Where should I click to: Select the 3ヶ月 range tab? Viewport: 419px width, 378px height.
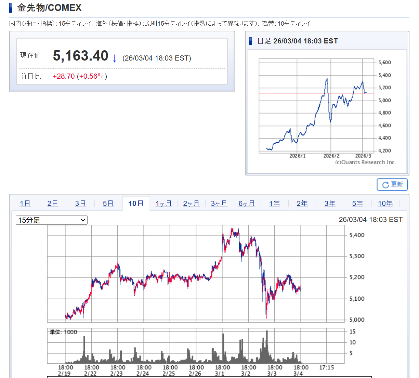(219, 204)
